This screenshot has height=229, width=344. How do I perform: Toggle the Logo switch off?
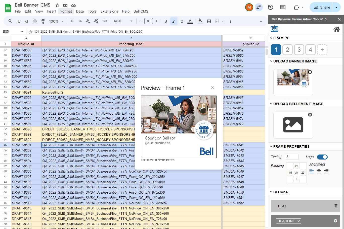[x=322, y=157]
